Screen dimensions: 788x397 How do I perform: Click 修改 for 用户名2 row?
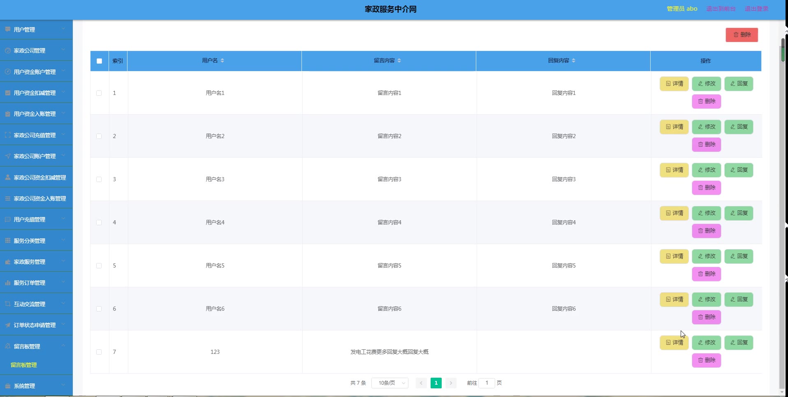pos(707,127)
